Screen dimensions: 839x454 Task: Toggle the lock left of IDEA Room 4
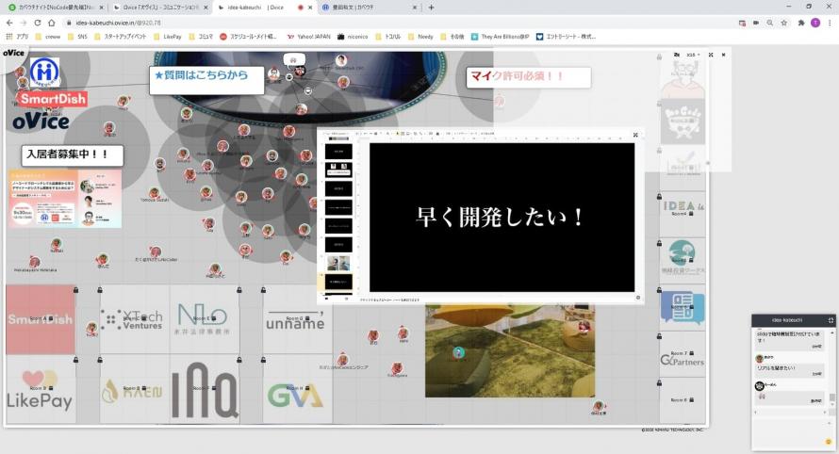pyautogui.click(x=659, y=197)
